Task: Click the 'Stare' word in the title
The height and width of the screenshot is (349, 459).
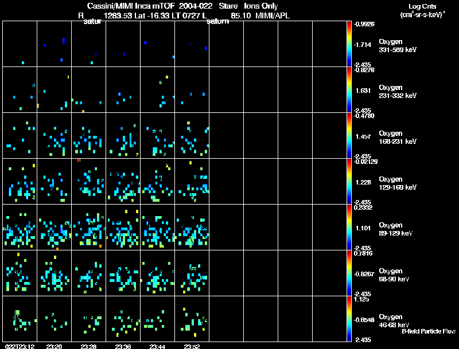Action: 229,6
